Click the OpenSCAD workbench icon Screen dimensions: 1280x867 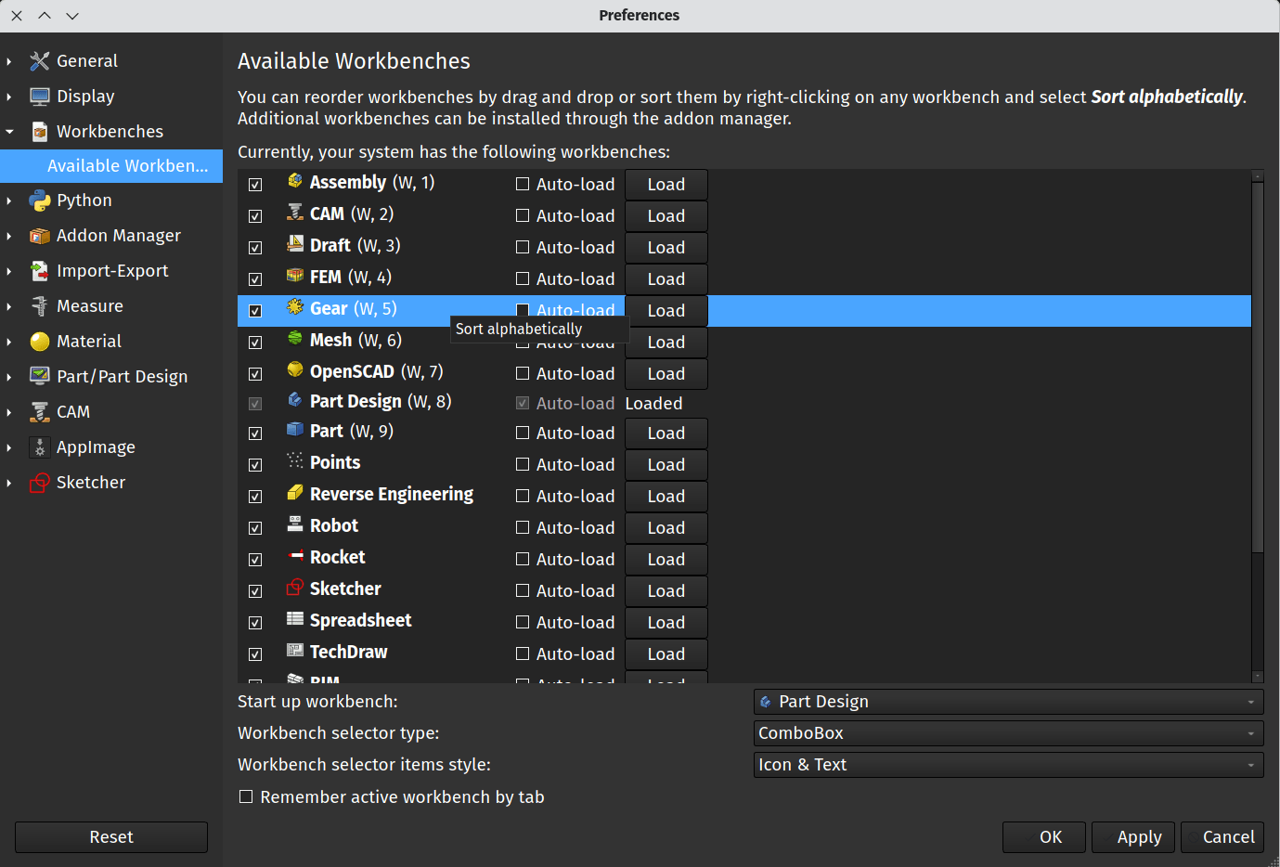click(295, 371)
